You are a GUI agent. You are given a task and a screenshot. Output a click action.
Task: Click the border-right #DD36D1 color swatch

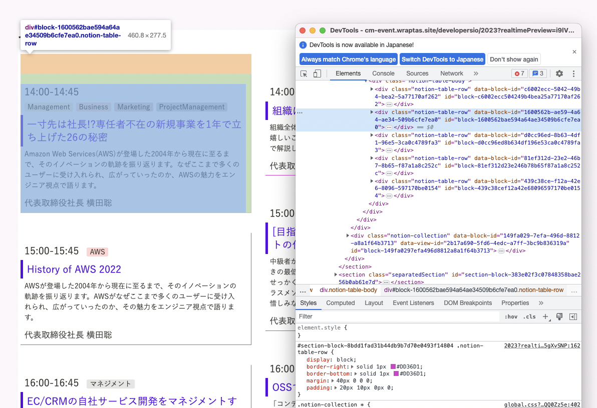tap(393, 367)
